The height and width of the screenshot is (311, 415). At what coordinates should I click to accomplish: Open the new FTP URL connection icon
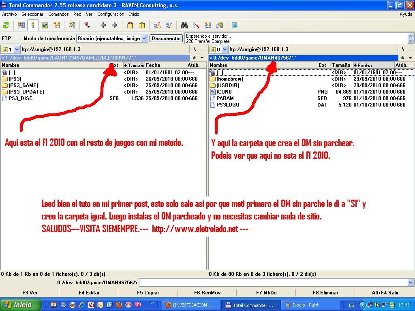point(169,25)
